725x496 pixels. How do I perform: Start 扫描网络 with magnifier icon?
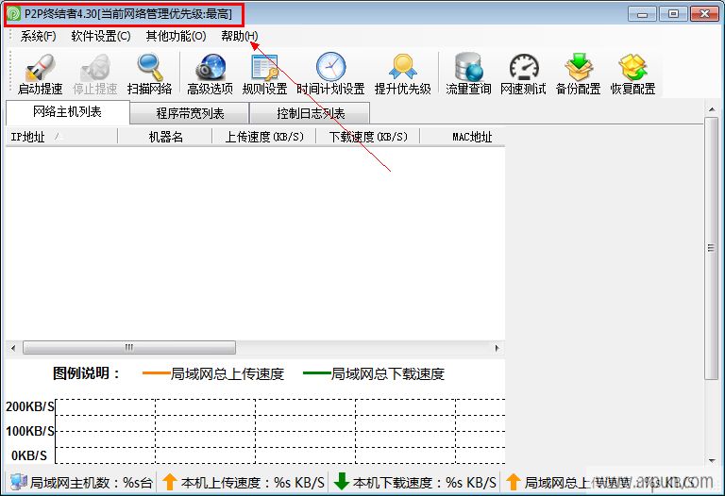pos(150,68)
